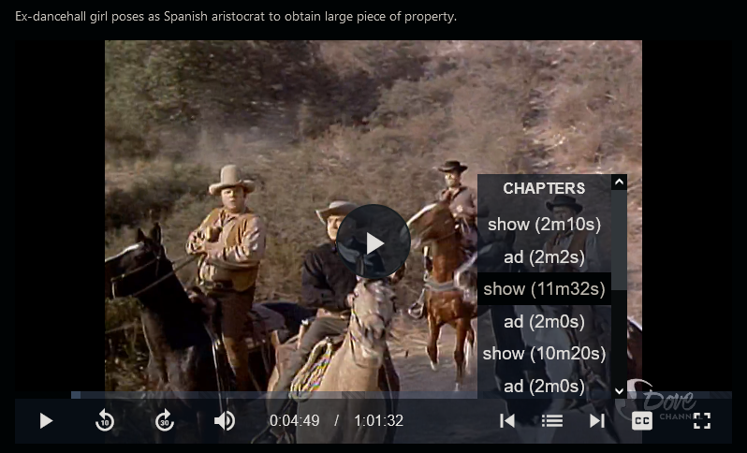Select chapter show (11m32s)
This screenshot has height=453, width=747.
coord(544,288)
